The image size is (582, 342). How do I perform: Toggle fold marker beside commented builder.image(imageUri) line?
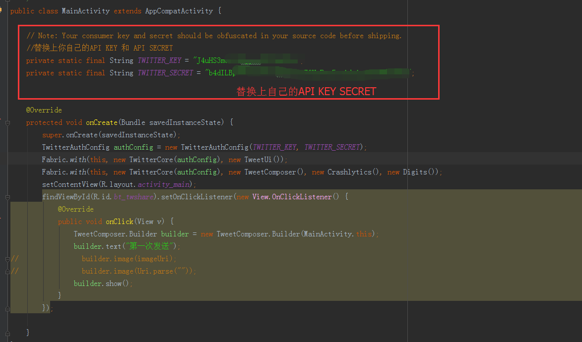click(x=7, y=259)
